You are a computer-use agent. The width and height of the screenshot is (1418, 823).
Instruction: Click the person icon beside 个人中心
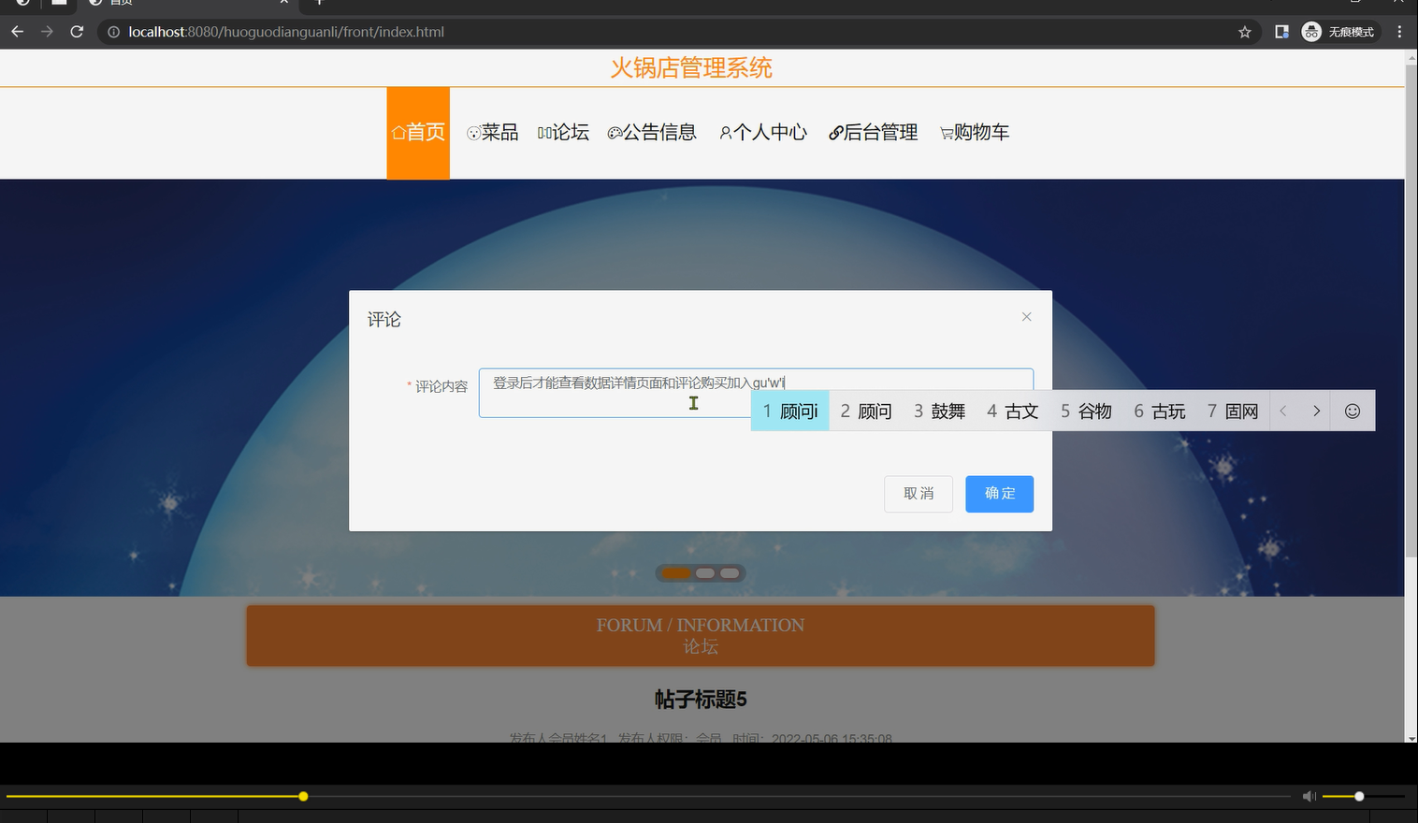coord(725,132)
